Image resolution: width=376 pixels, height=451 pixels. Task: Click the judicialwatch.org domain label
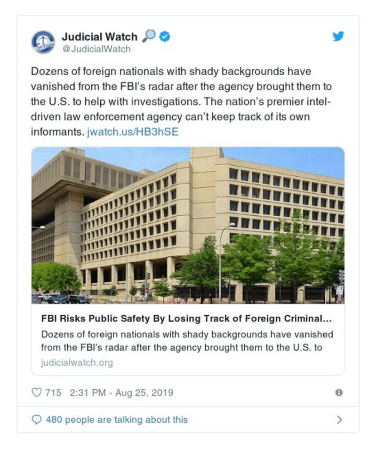point(77,363)
